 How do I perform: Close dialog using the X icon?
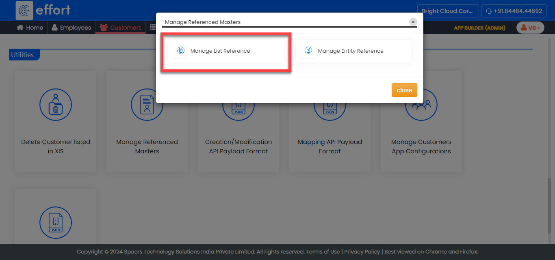pos(413,22)
